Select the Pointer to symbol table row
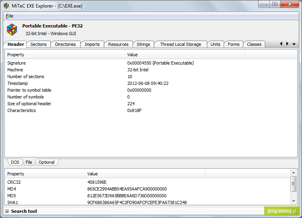302x218 pixels. point(151,90)
